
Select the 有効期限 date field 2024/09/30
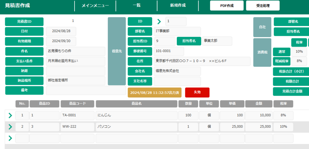coord(61,41)
